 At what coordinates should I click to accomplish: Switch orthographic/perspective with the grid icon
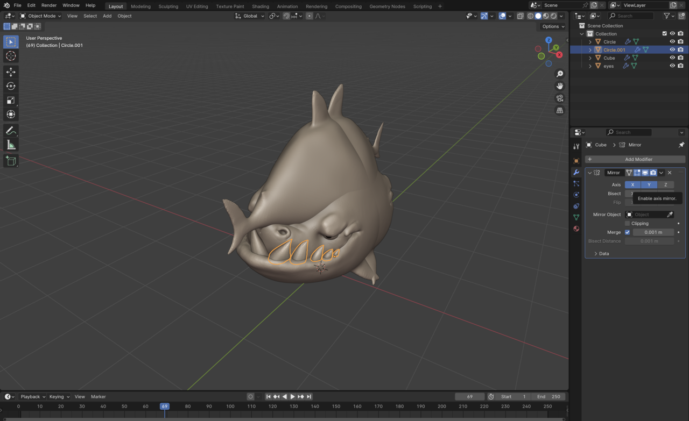[560, 111]
